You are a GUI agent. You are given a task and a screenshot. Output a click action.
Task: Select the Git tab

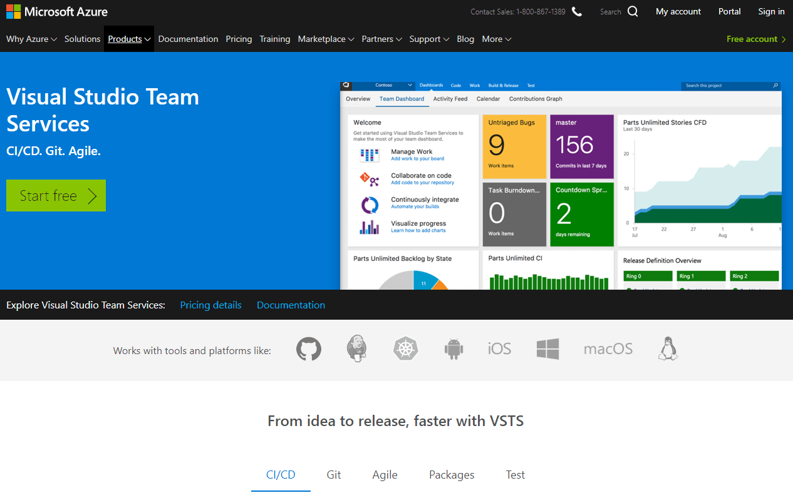[334, 475]
